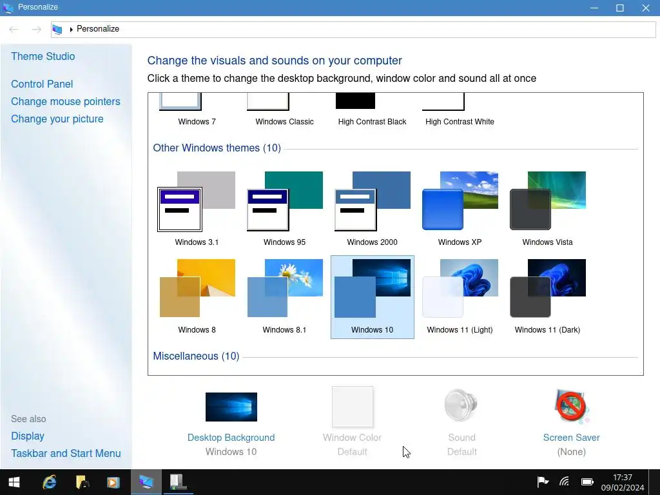Launch Internet Explorer from the taskbar
The height and width of the screenshot is (495, 660).
(x=49, y=482)
